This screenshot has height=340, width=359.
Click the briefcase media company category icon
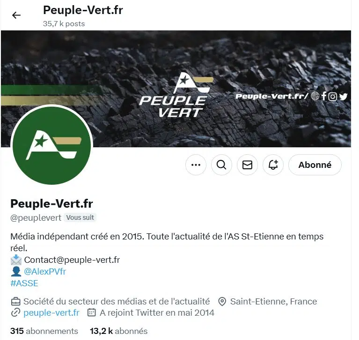15,302
